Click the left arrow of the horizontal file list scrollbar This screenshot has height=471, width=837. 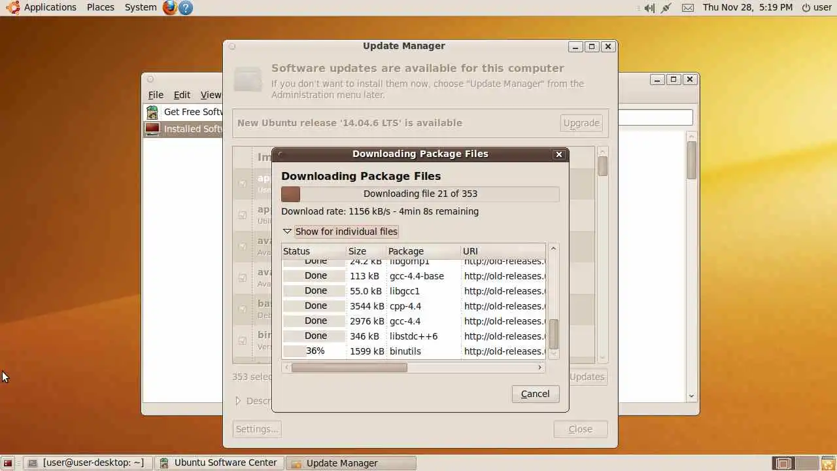pos(286,368)
